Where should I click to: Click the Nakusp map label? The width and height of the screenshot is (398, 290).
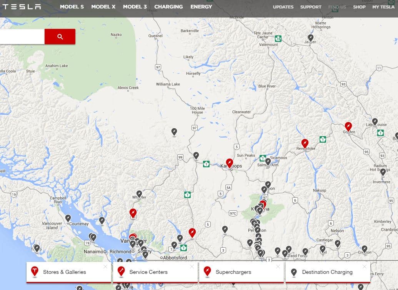click(x=320, y=190)
